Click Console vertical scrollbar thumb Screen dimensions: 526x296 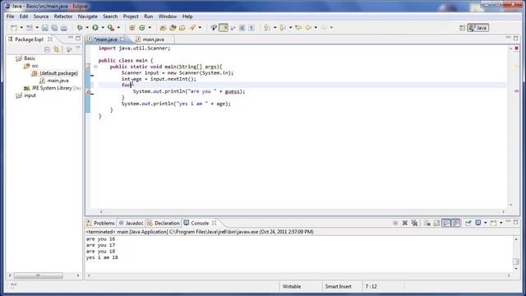coord(516,261)
